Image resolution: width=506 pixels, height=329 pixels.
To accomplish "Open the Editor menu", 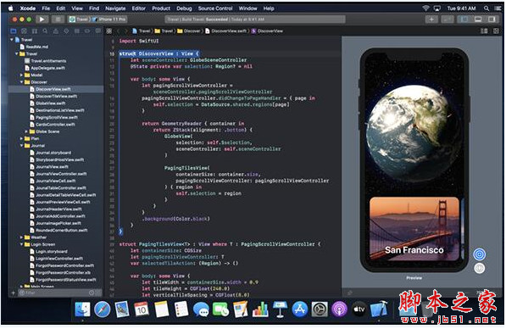I will pyautogui.click(x=139, y=8).
